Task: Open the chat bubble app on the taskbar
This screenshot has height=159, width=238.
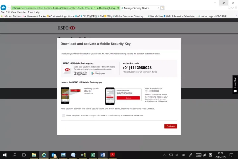Action: 73,155
